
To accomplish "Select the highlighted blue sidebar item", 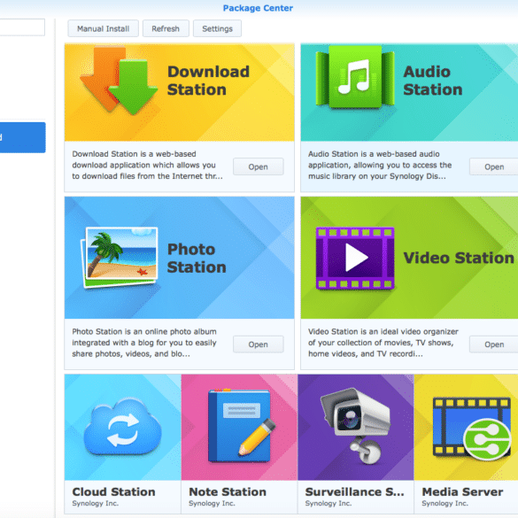I will [x=22, y=137].
